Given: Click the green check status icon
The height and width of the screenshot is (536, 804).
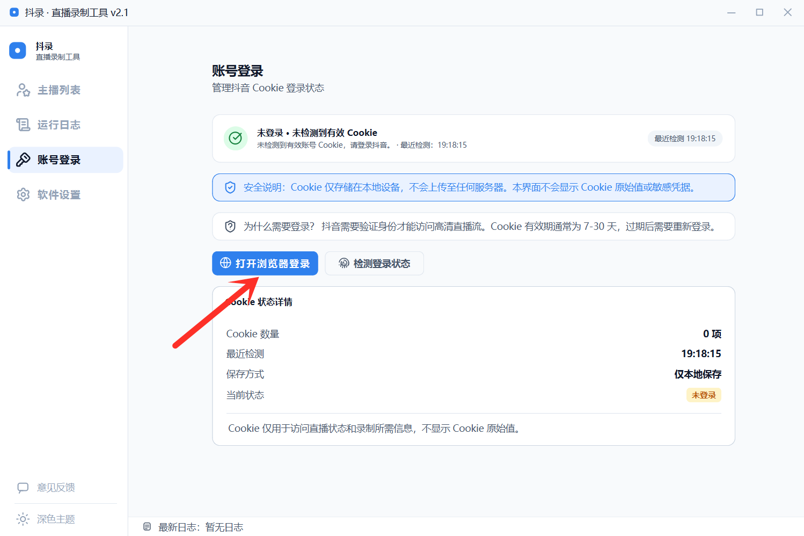Looking at the screenshot, I should [x=236, y=139].
